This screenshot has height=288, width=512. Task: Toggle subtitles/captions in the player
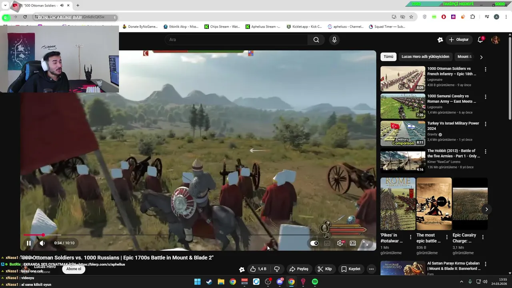pos(327,243)
